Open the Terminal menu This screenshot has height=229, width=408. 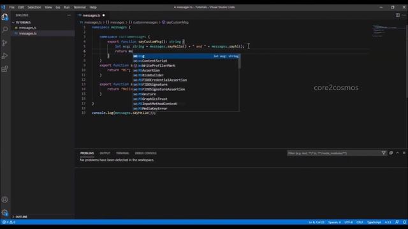click(x=80, y=7)
